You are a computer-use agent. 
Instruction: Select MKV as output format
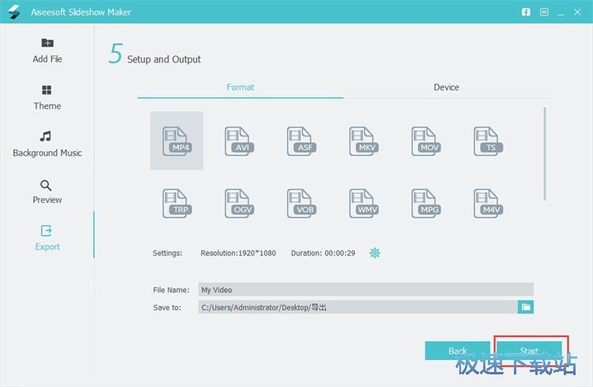click(364, 141)
